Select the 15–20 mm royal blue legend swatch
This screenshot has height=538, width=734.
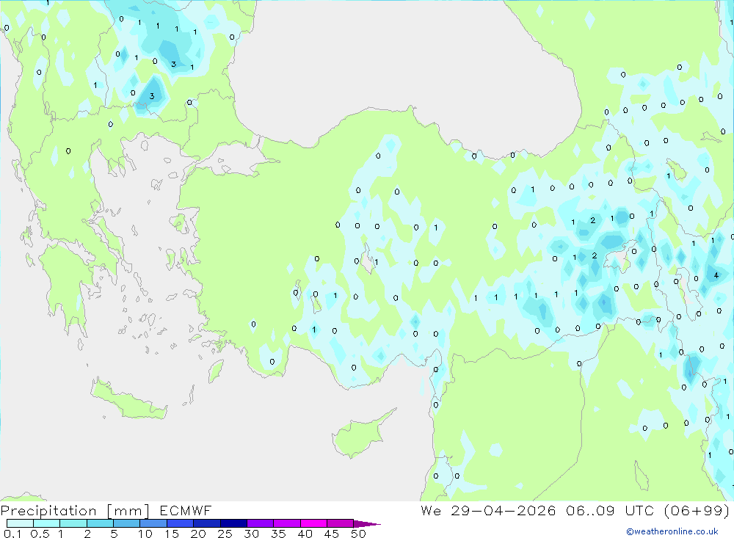point(180,523)
